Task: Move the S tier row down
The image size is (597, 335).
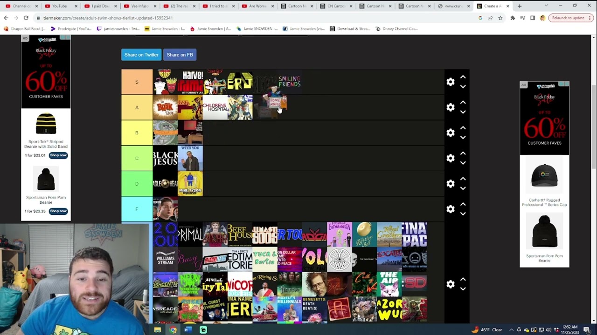Action: pyautogui.click(x=463, y=87)
